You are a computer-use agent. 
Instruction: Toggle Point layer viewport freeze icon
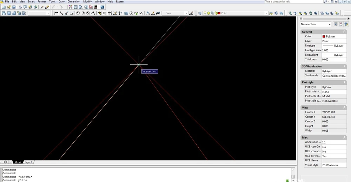pos(212,13)
